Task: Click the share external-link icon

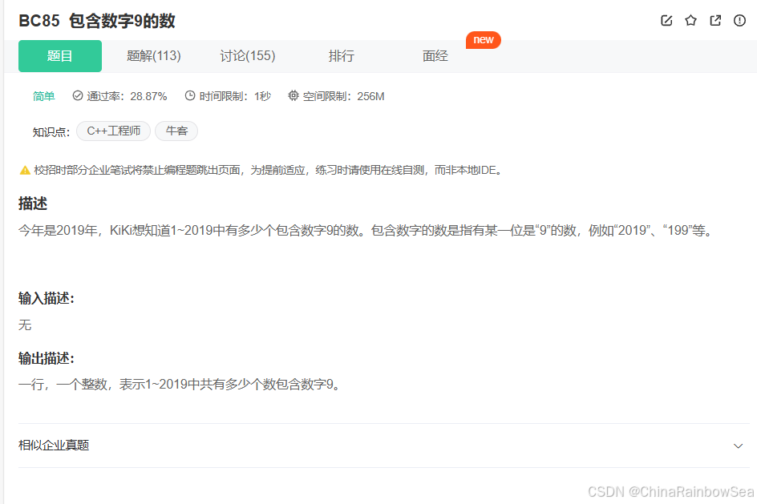Action: (x=715, y=21)
